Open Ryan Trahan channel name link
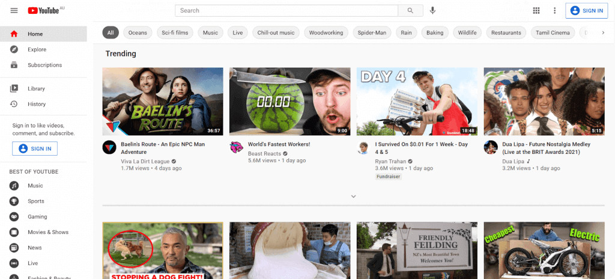 tap(390, 161)
